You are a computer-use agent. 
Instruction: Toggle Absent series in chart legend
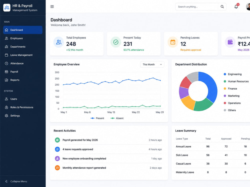pyautogui.click(x=117, y=118)
